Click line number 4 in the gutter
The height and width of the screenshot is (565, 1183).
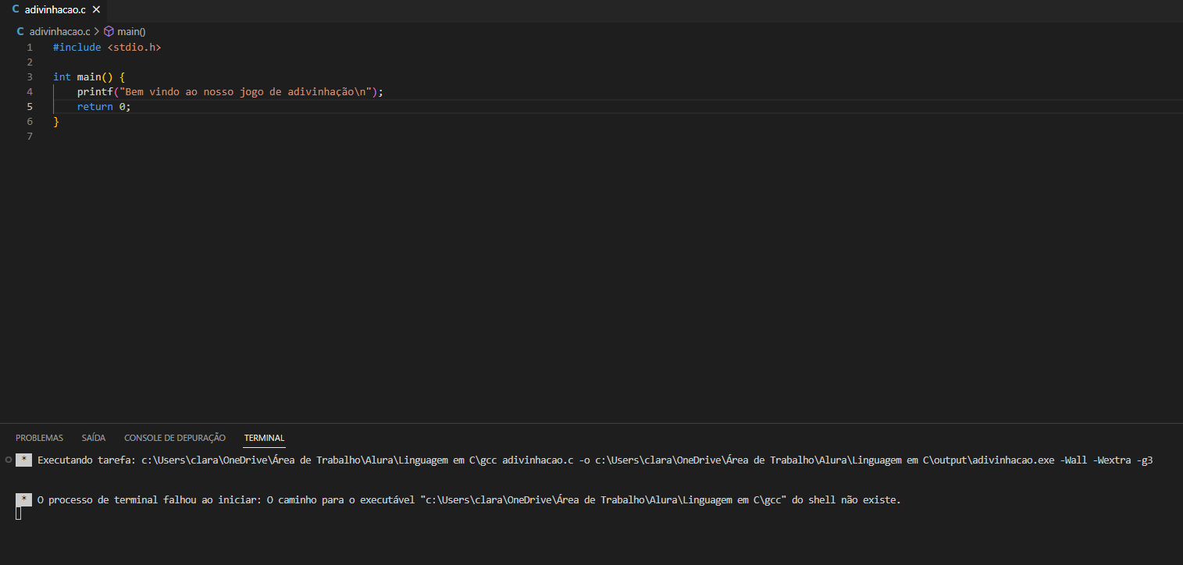[x=30, y=91]
